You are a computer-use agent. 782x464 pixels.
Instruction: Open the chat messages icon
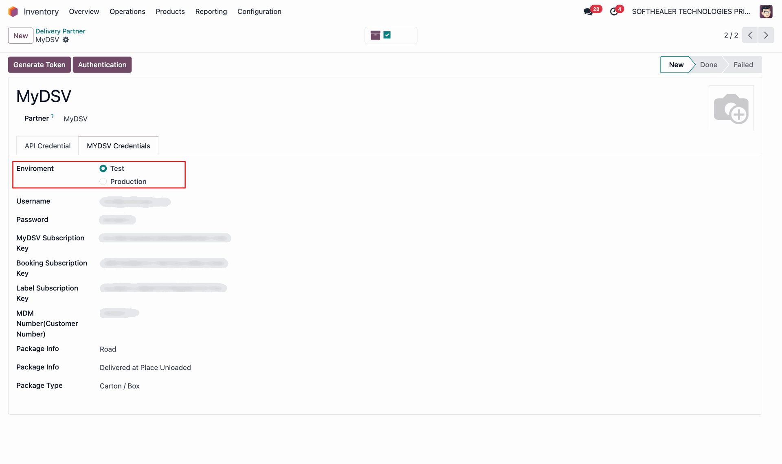(588, 11)
